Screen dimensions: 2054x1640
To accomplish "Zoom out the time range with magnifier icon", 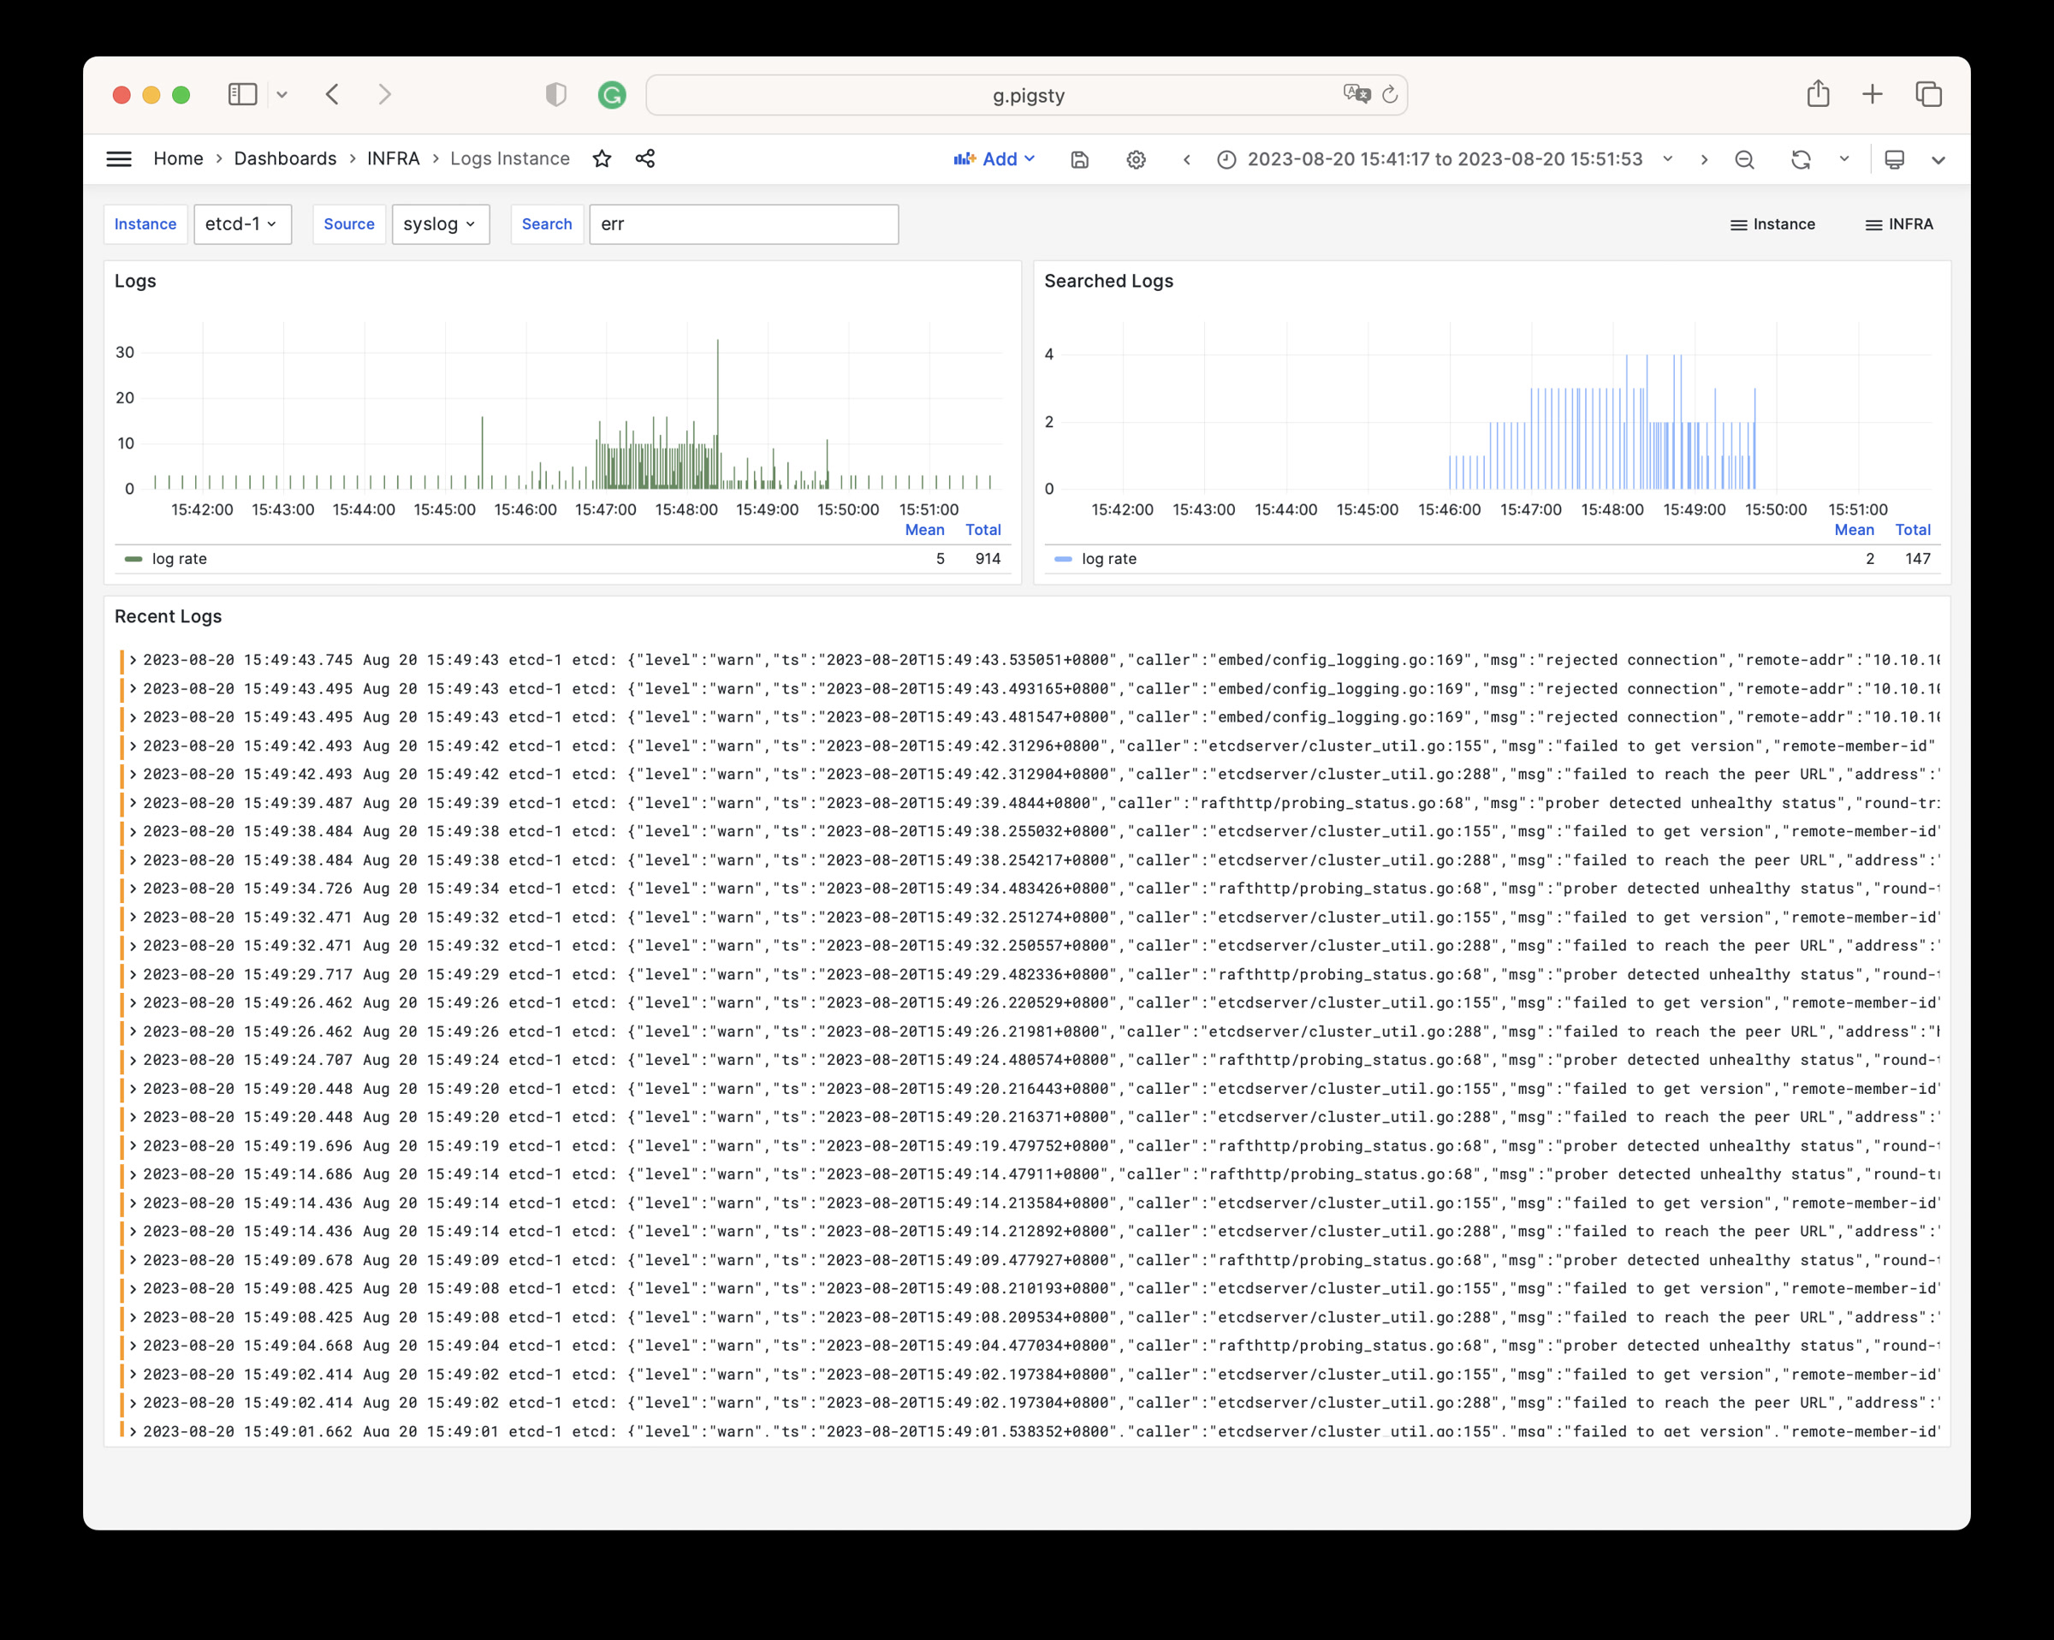I will coord(1744,158).
